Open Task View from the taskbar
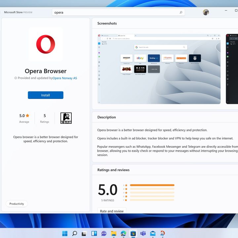 pyautogui.click(x=84, y=233)
